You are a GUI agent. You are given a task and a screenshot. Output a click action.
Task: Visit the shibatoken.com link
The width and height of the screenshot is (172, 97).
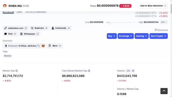[x=16, y=28]
